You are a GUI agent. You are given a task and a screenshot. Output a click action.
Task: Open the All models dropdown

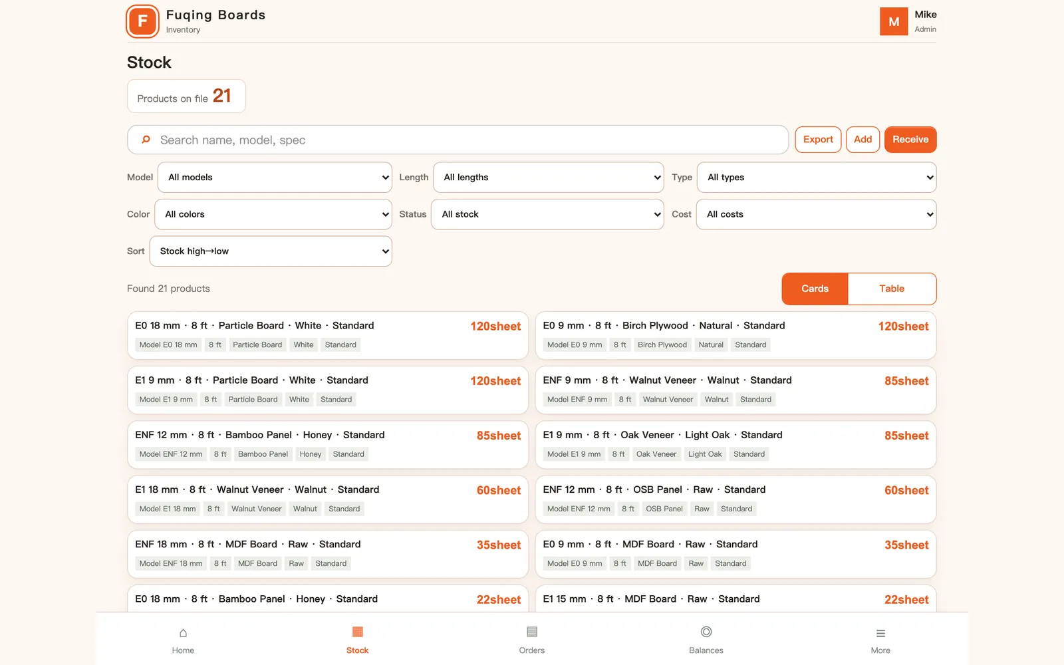(275, 178)
